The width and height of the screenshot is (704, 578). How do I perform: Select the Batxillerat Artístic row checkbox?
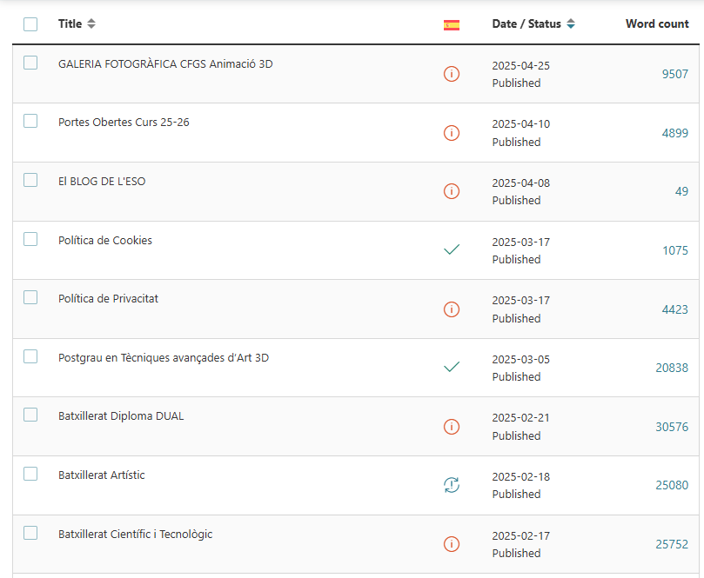(x=30, y=474)
